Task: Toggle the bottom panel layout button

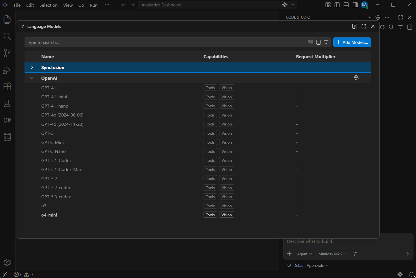Action: [x=346, y=5]
